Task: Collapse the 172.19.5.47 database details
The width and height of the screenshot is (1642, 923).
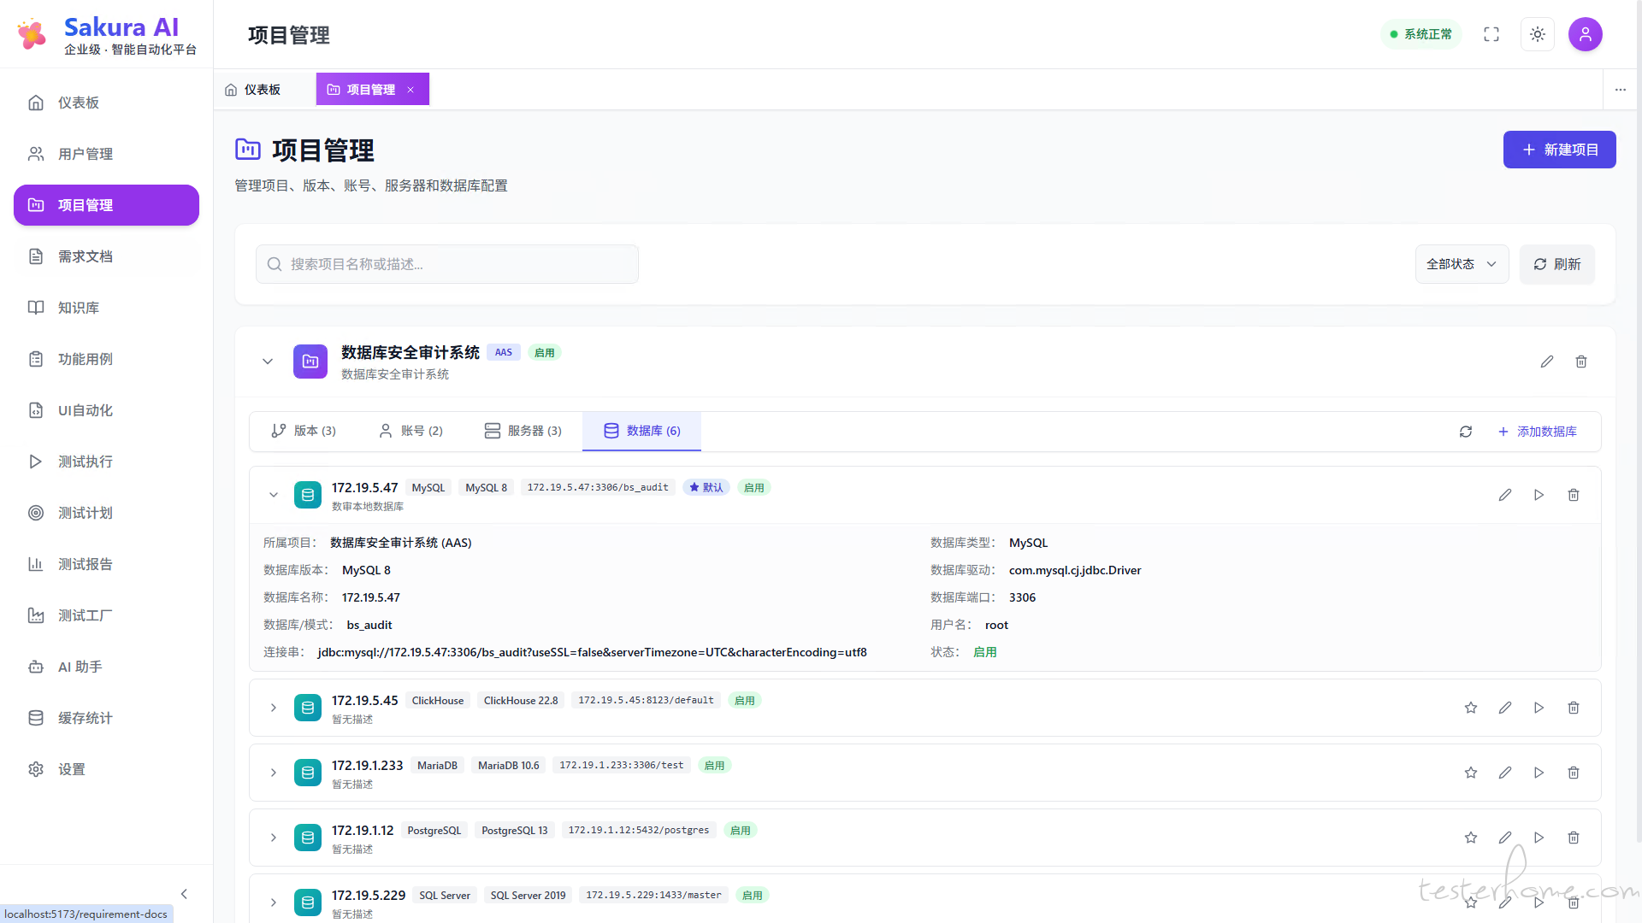Action: click(274, 495)
